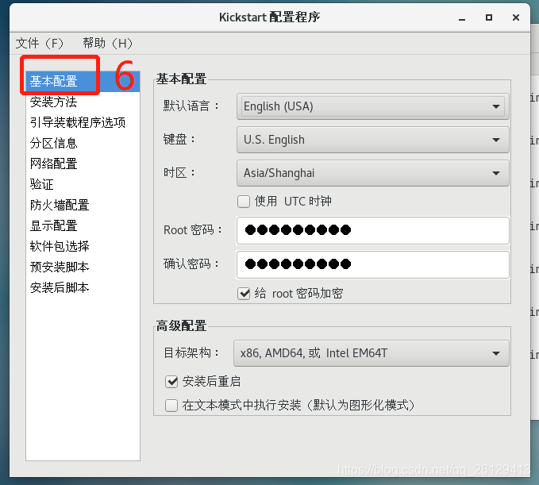Select 基本配置 in the sidebar

tap(83, 82)
